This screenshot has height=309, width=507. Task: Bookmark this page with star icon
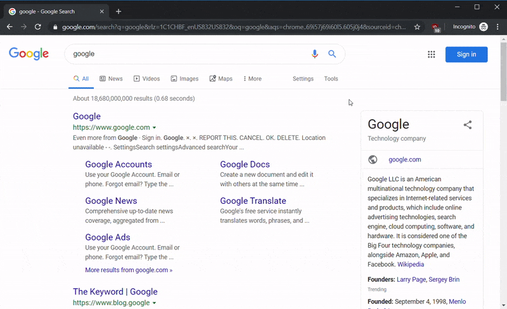click(417, 27)
